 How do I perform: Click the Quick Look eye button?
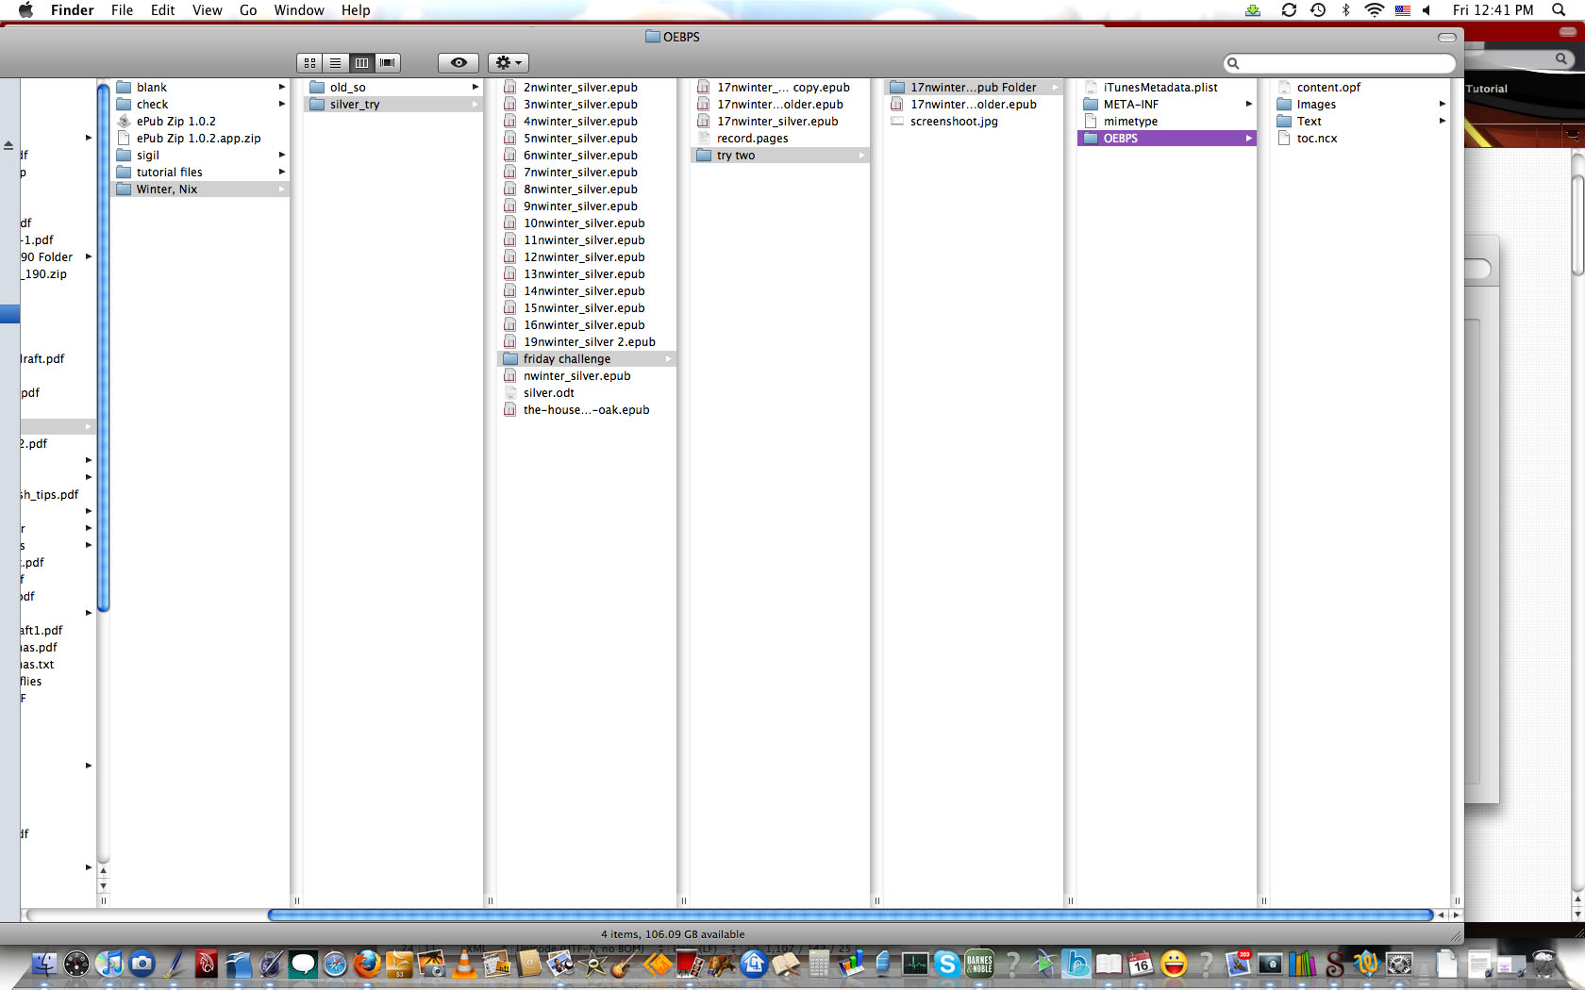click(459, 63)
